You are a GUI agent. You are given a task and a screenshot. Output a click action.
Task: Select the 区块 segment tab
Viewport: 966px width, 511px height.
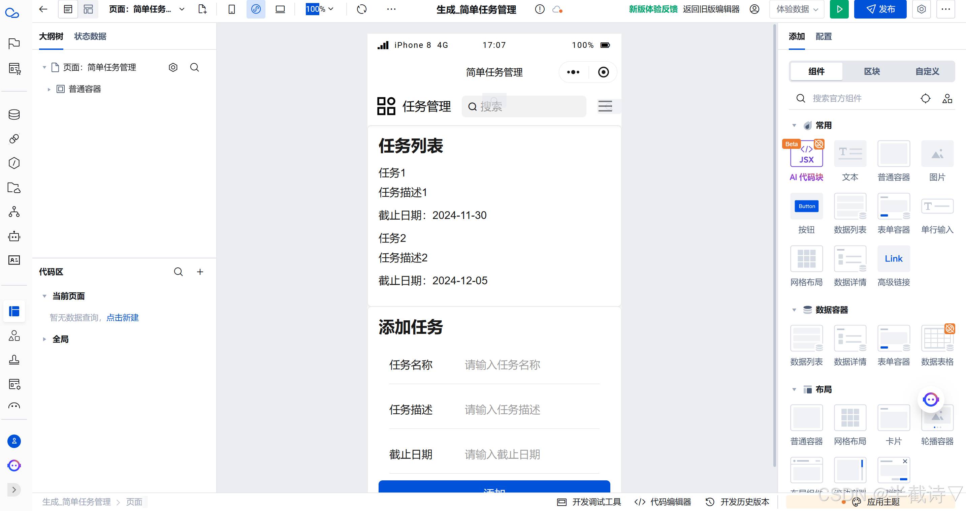click(x=872, y=71)
